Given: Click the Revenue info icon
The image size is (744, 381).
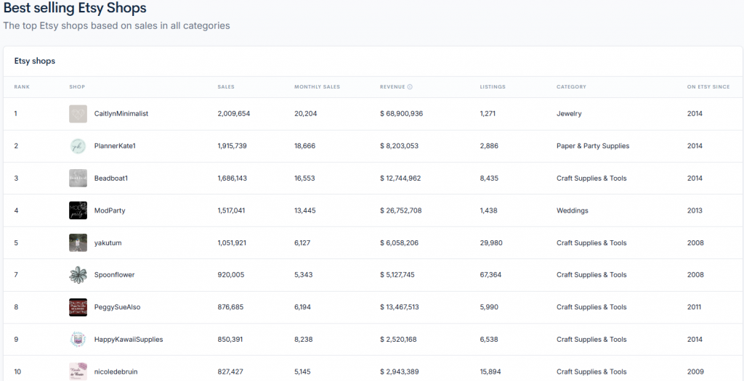Looking at the screenshot, I should 410,87.
